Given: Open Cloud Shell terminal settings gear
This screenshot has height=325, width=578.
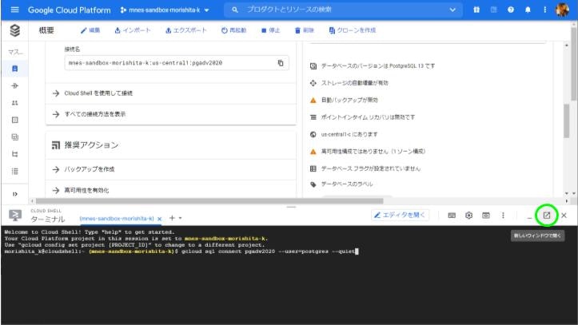Looking at the screenshot, I should (x=469, y=216).
